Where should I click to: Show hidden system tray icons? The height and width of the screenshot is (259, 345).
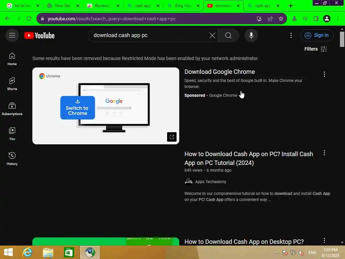click(277, 253)
